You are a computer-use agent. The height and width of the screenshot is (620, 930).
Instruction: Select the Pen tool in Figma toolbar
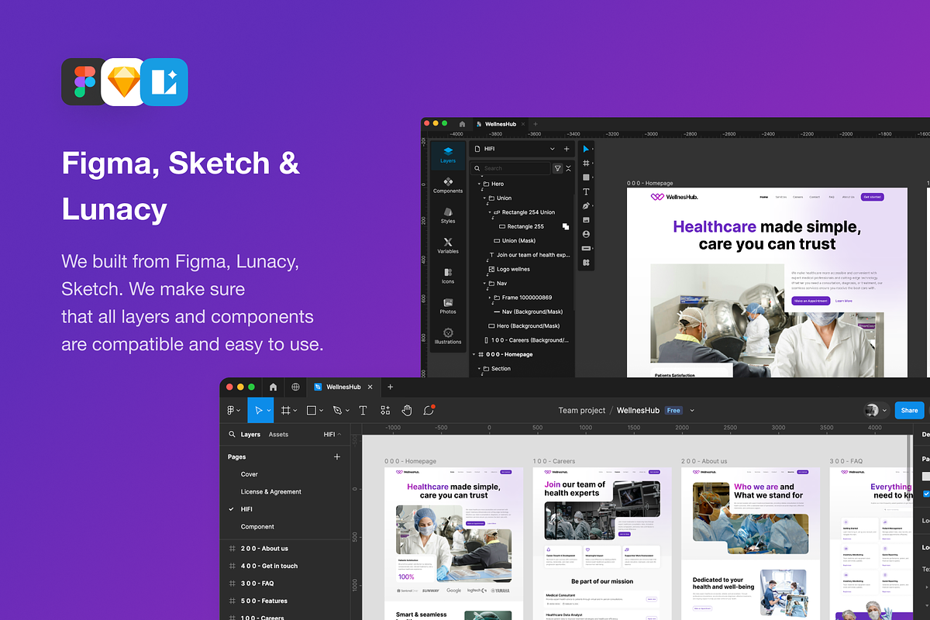[336, 410]
